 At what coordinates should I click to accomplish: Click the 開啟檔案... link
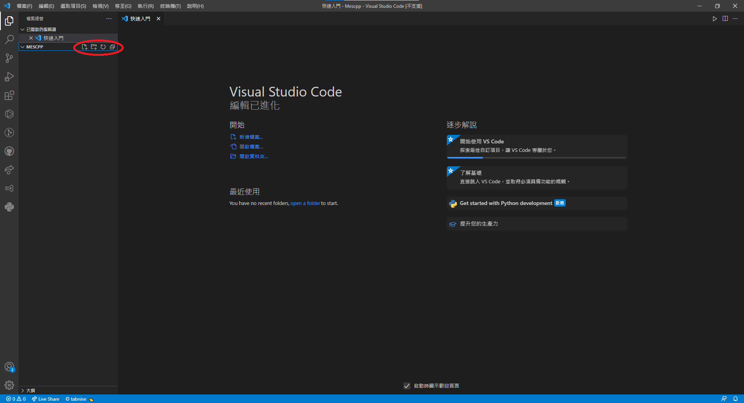251,147
